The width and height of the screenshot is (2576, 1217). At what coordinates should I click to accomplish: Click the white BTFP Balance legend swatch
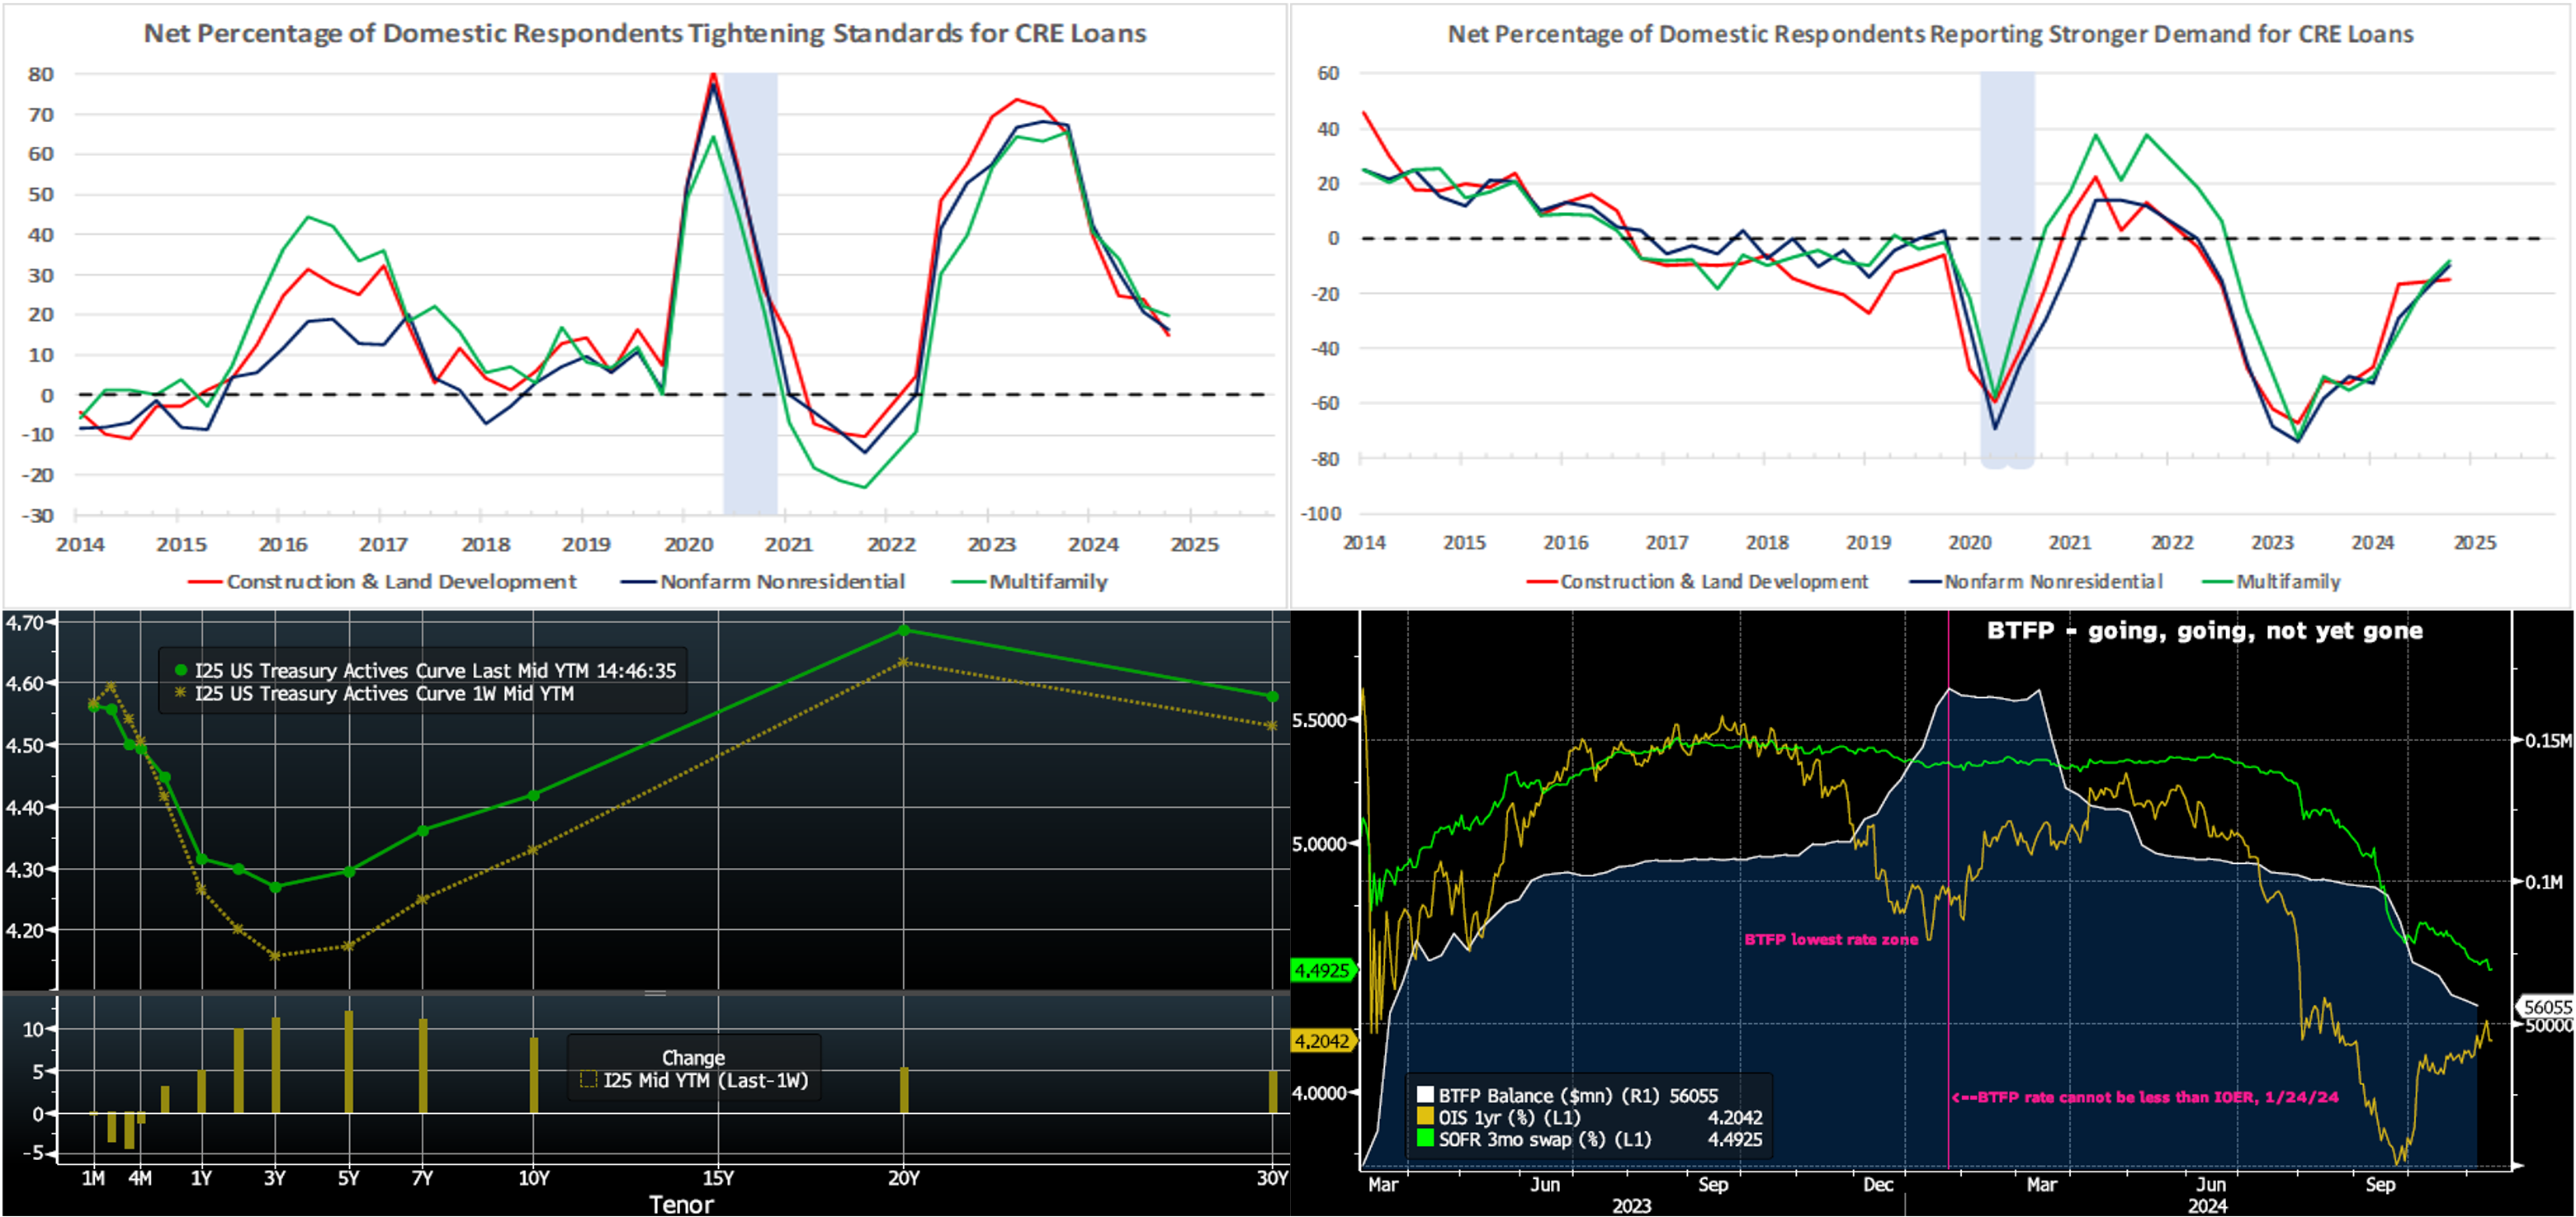[1425, 1095]
